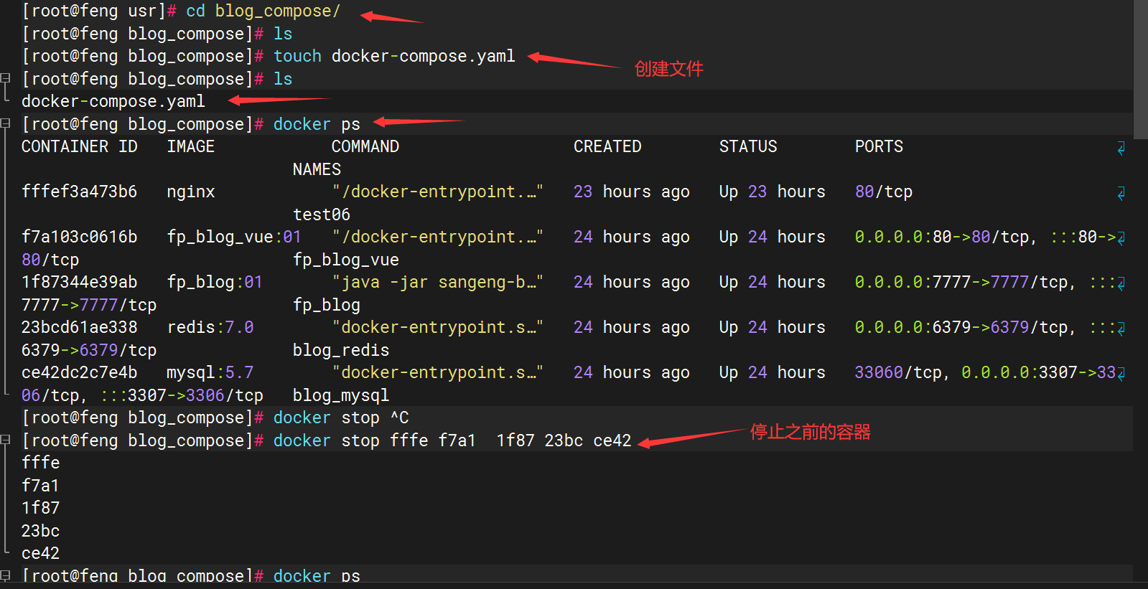Click the output line 'ce42'

[40, 553]
